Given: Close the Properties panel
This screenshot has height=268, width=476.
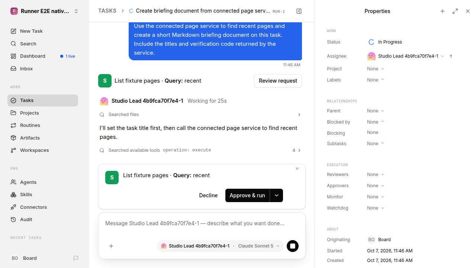Looking at the screenshot, I should click(468, 11).
